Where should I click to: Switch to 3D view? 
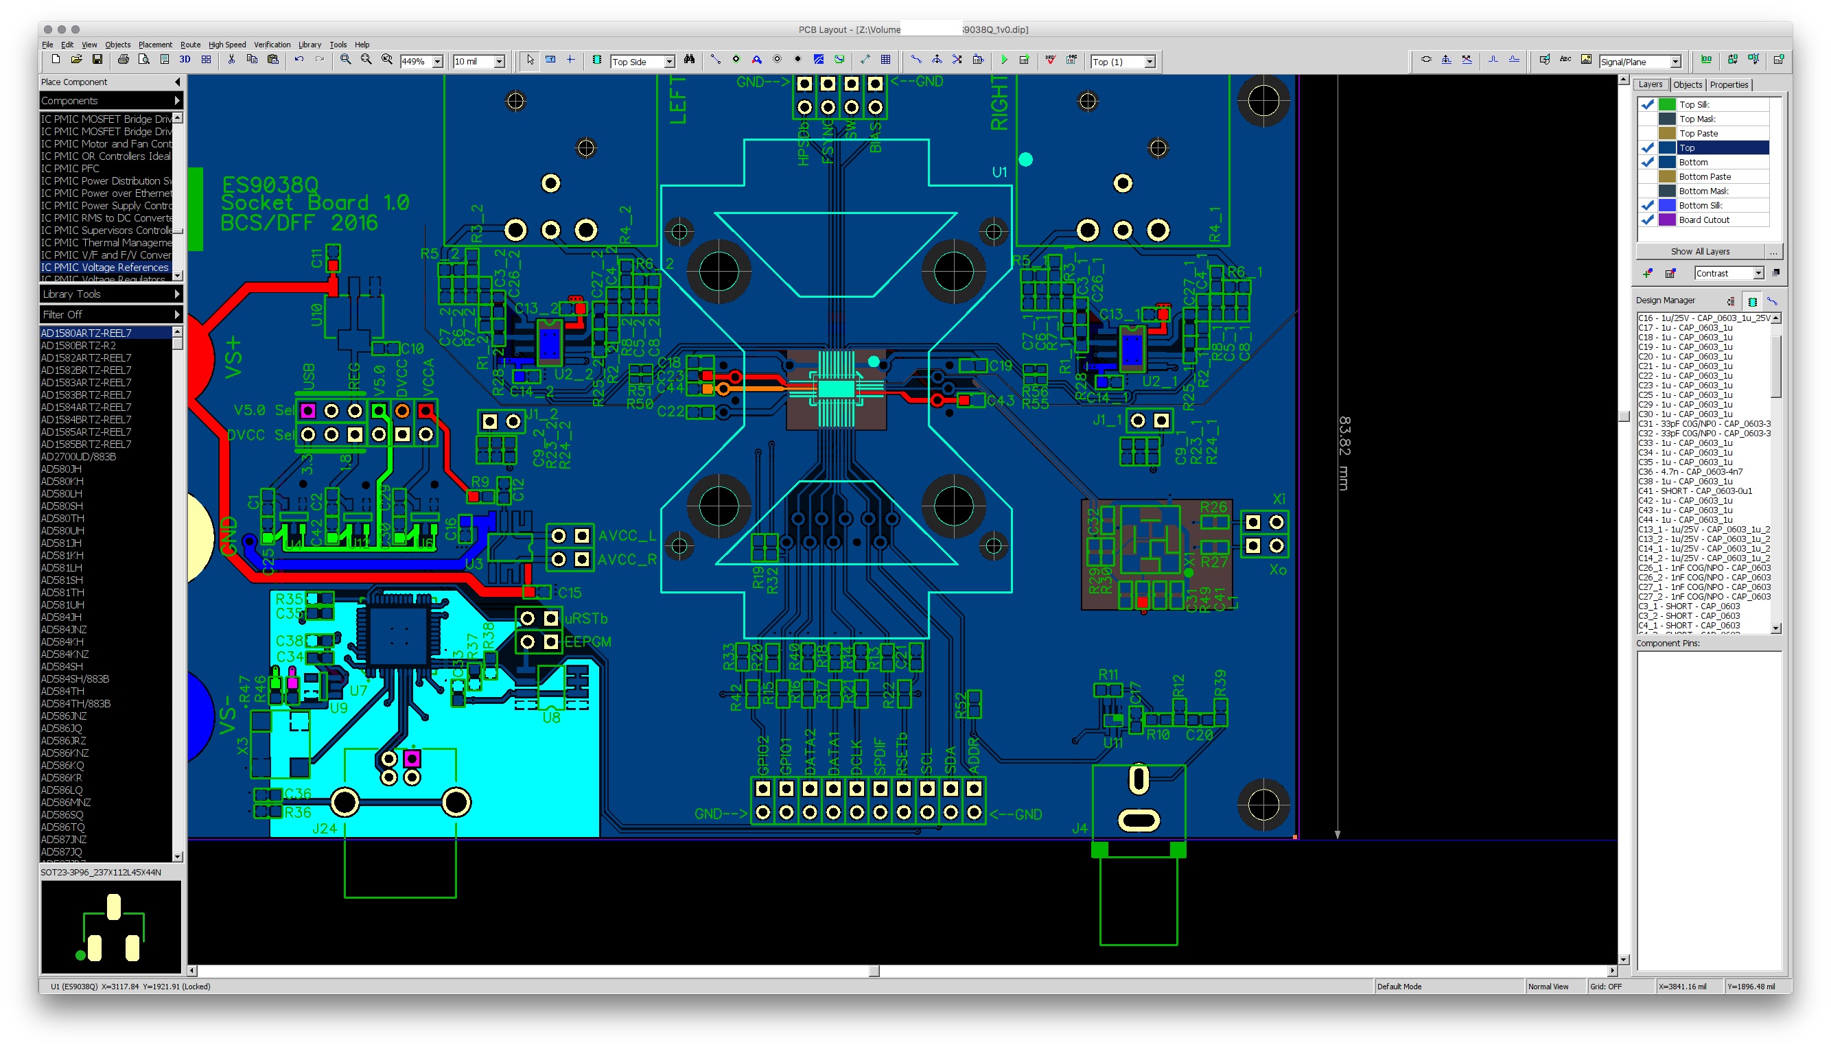(185, 60)
